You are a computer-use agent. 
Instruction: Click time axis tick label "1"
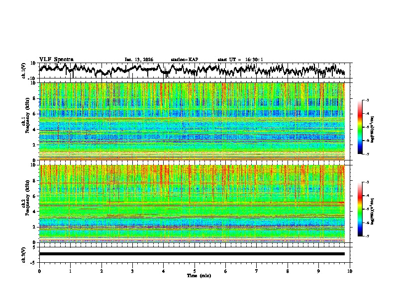(70, 271)
